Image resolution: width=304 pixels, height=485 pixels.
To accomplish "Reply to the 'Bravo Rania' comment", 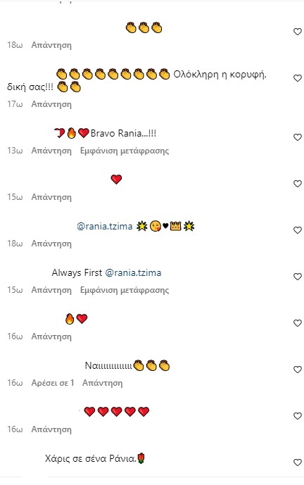I will (x=51, y=151).
